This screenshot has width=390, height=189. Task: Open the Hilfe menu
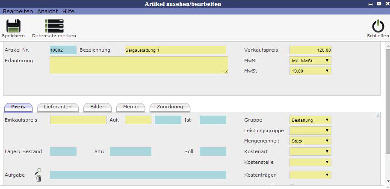pos(68,11)
